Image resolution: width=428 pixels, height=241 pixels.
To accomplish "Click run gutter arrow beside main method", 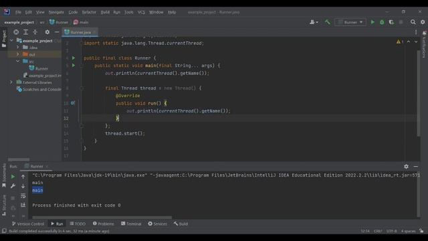I will (x=74, y=66).
